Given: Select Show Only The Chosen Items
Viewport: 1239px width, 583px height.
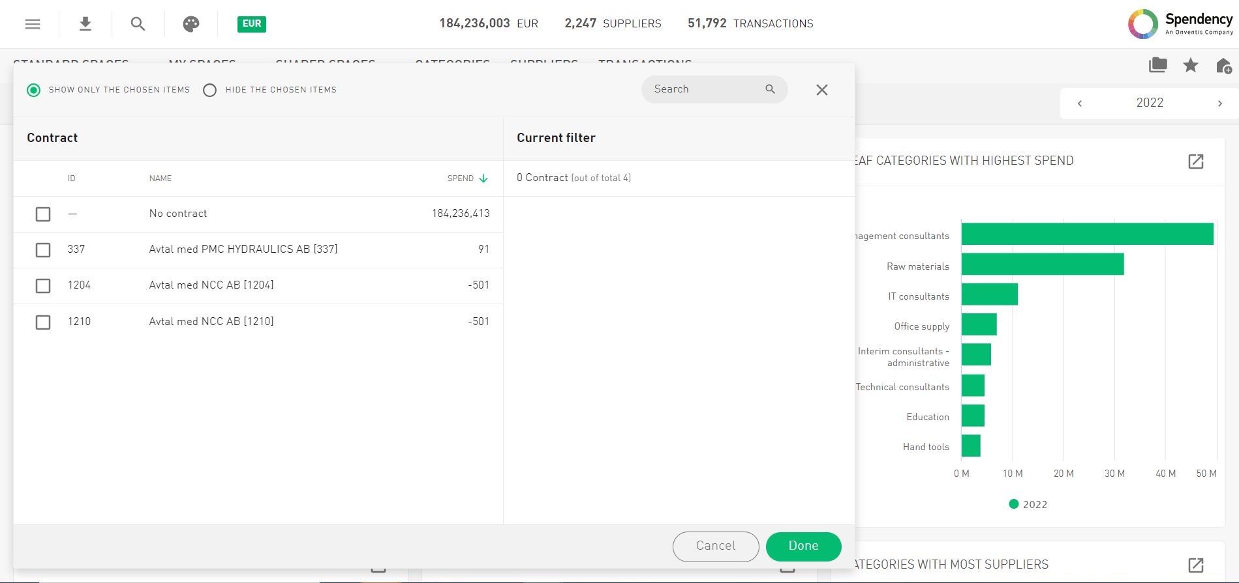Looking at the screenshot, I should [34, 90].
